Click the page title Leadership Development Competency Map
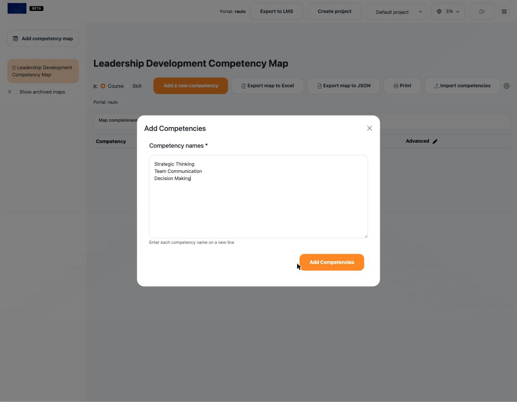The width and height of the screenshot is (517, 402). pyautogui.click(x=191, y=63)
